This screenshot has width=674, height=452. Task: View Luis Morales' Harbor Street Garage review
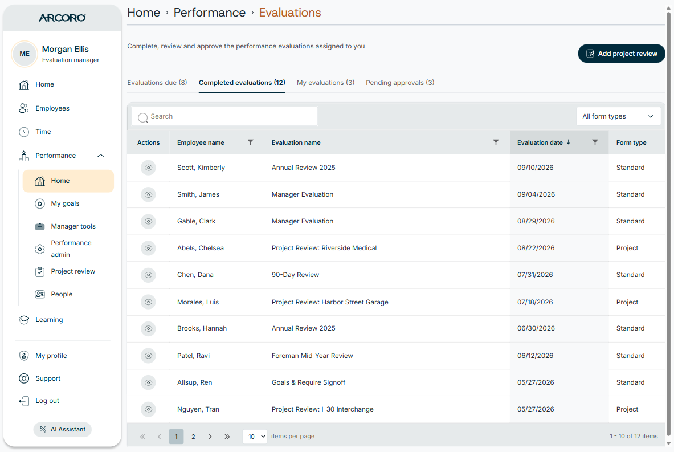148,302
